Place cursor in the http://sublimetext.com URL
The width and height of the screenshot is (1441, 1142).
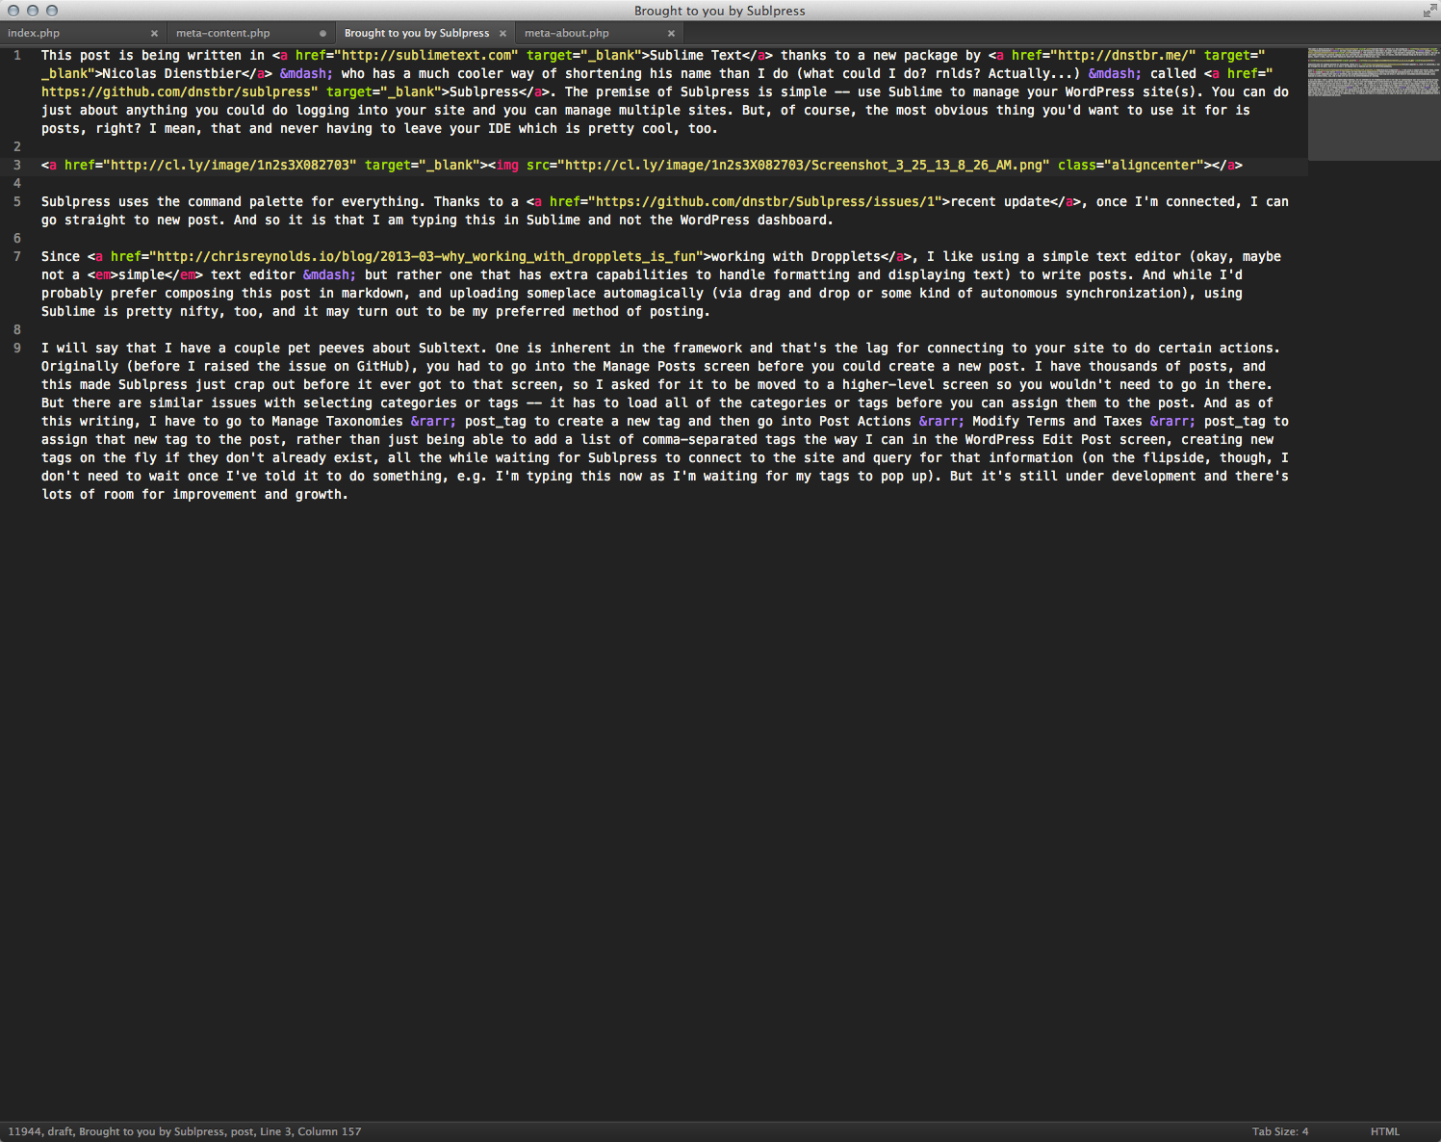point(426,56)
